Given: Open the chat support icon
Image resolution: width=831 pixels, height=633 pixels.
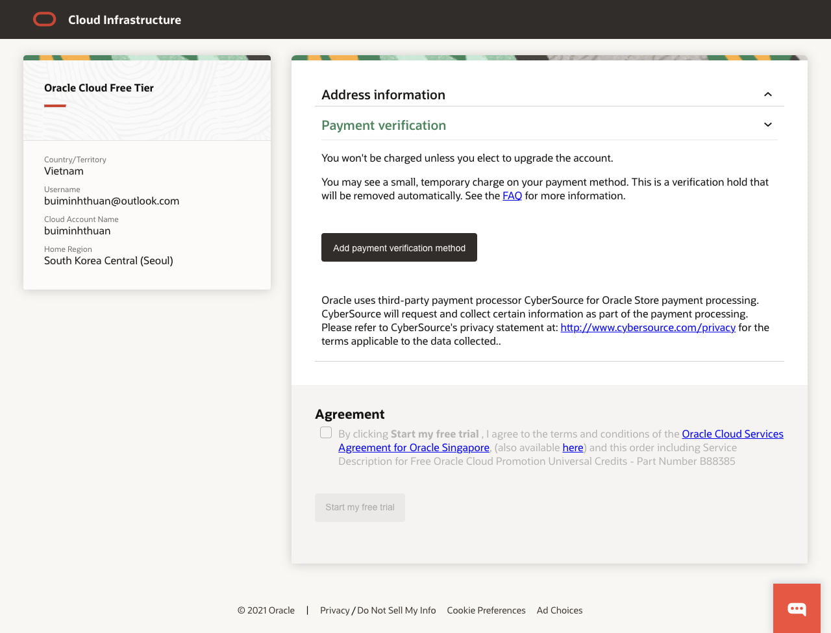Looking at the screenshot, I should coord(797,608).
